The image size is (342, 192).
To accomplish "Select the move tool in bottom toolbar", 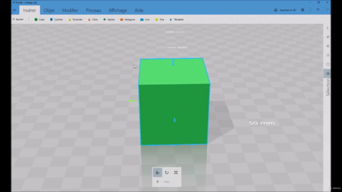I will point(157,173).
